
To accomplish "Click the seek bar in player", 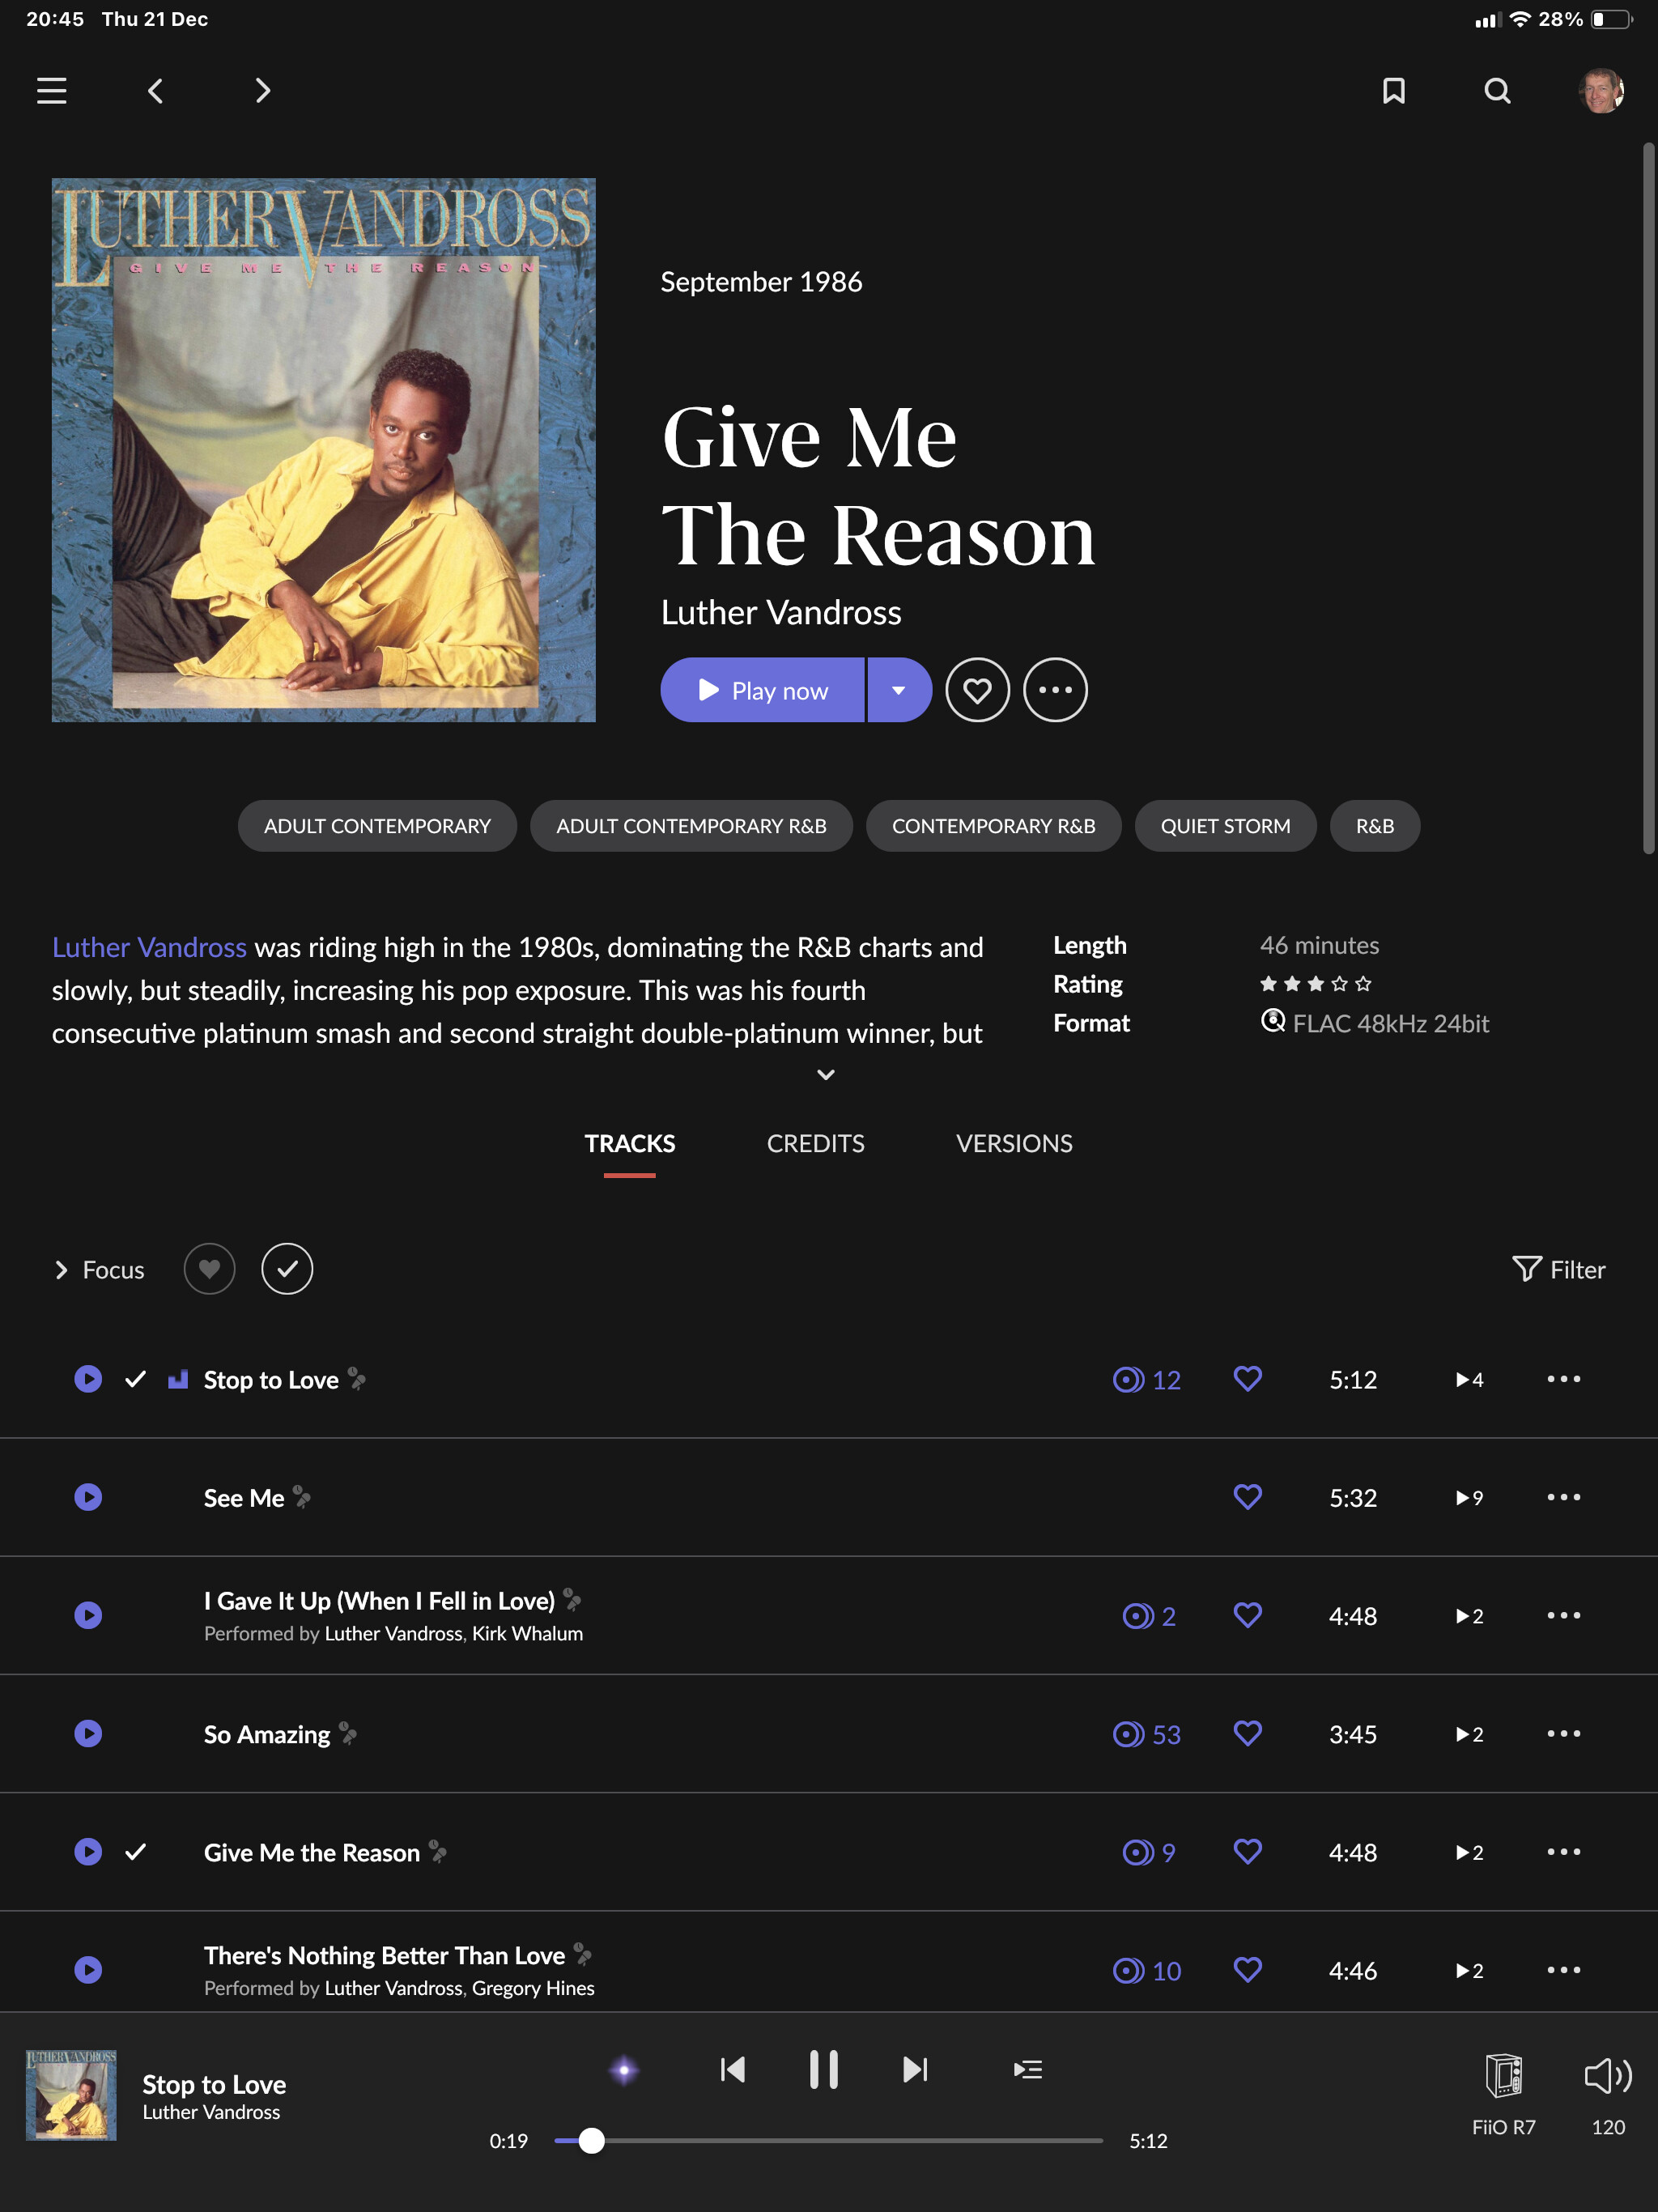I will 828,2140.
